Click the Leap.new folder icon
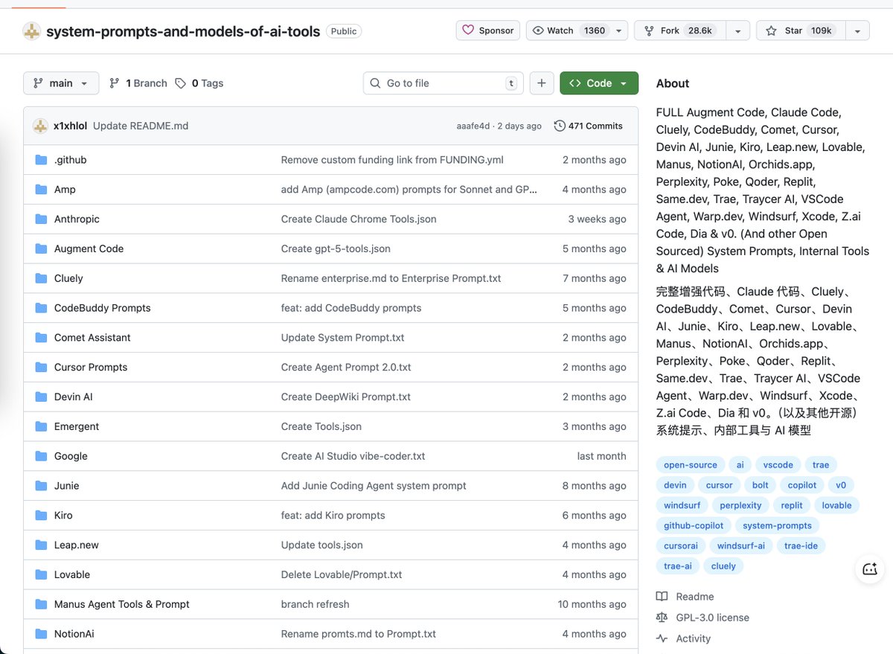This screenshot has height=654, width=893. point(41,545)
